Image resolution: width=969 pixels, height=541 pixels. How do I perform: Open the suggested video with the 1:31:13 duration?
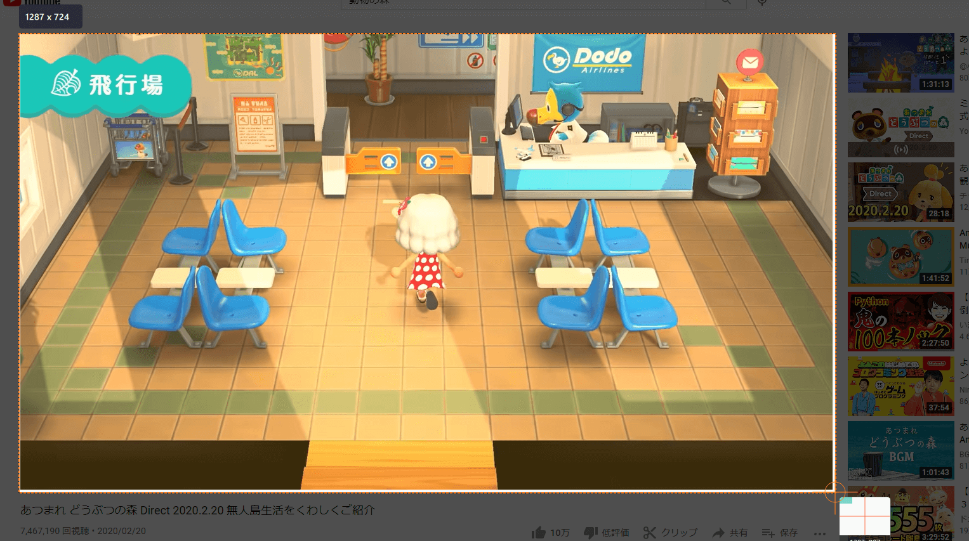click(900, 63)
